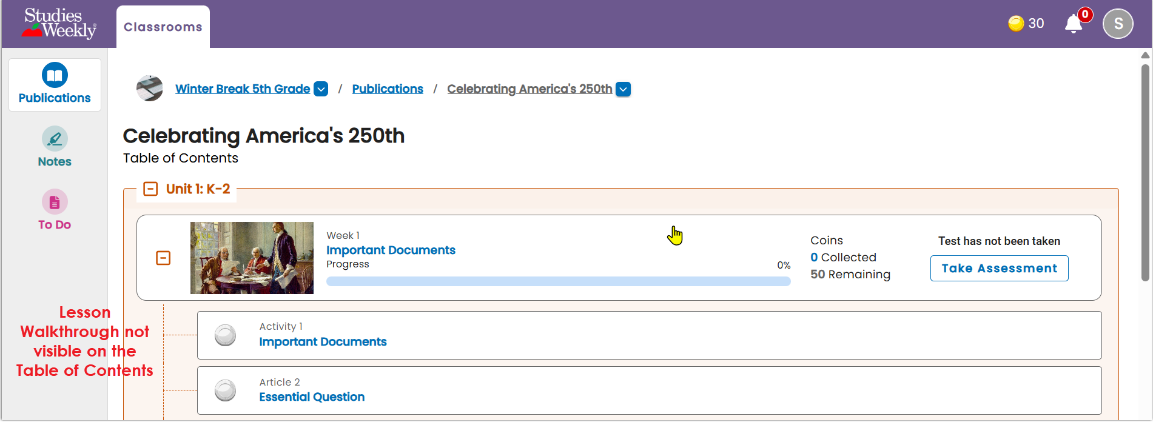The height and width of the screenshot is (422, 1153).
Task: Open the user profile avatar S
Action: [x=1118, y=24]
